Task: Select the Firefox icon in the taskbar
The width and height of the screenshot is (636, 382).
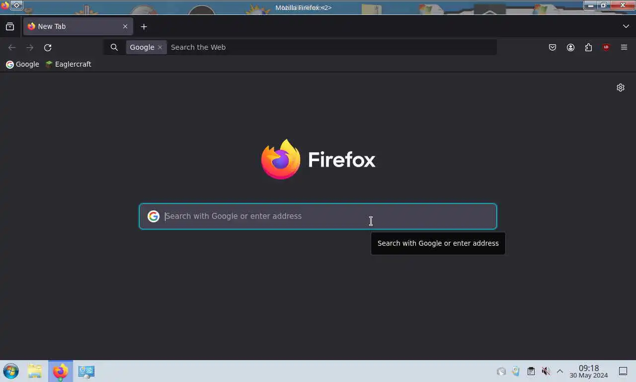Action: (x=61, y=371)
